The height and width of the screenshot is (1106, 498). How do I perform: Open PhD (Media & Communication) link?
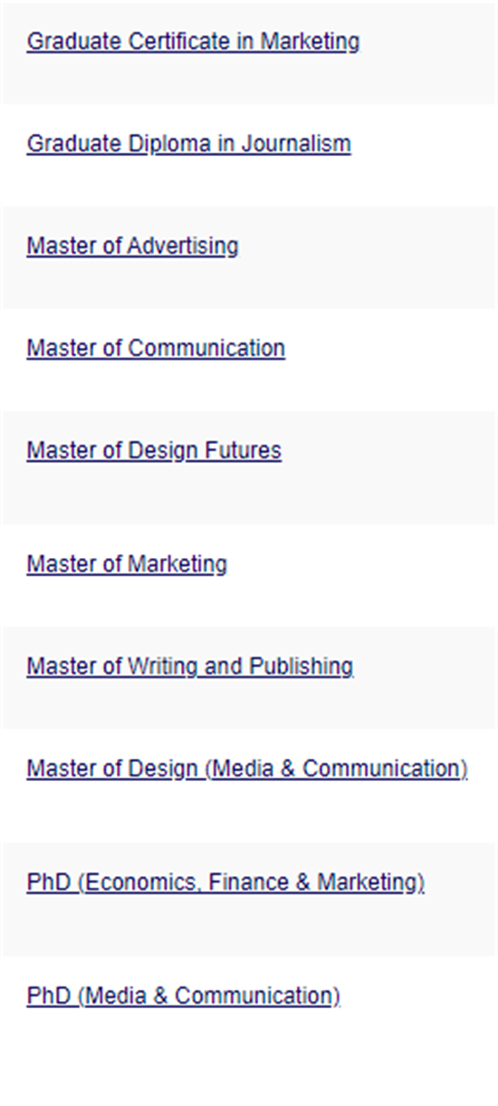[x=184, y=996]
